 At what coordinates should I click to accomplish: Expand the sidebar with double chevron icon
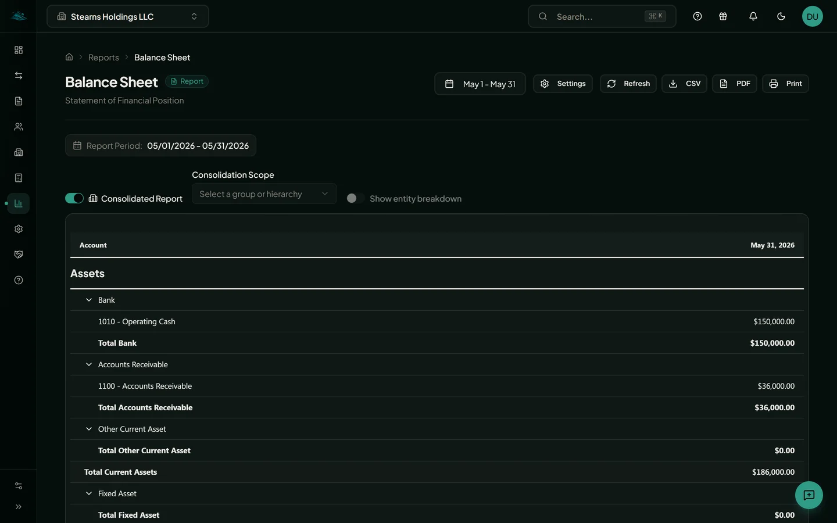[x=19, y=507]
